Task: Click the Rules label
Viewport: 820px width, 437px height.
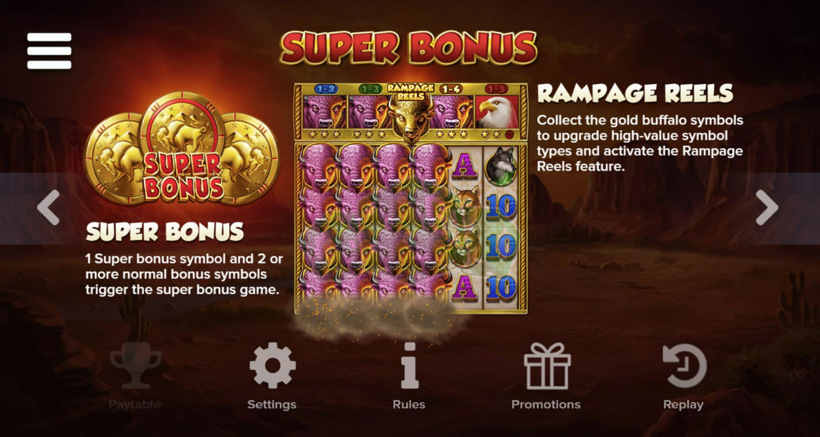Action: point(409,405)
